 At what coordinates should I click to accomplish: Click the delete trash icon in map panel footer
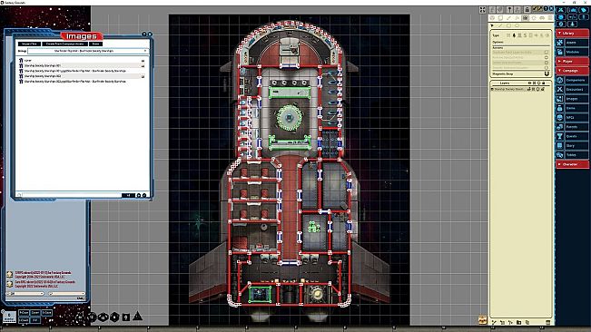point(548,322)
